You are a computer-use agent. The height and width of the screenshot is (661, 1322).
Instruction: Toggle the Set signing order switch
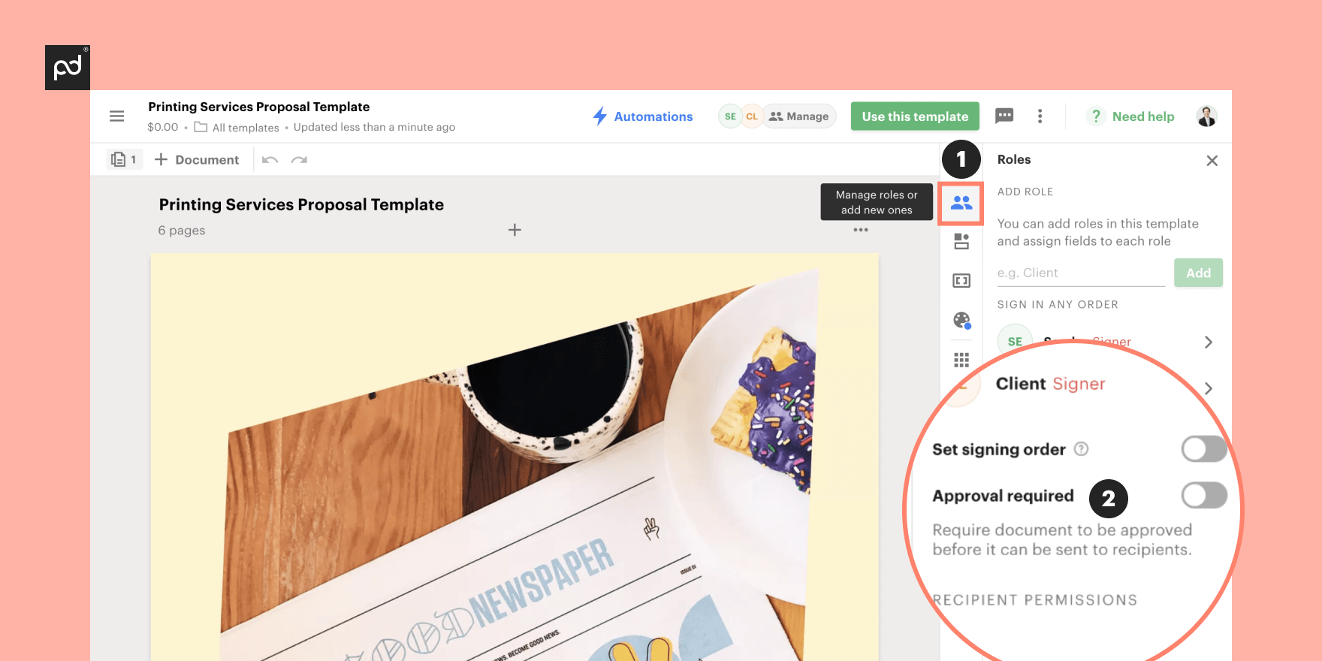click(x=1203, y=449)
